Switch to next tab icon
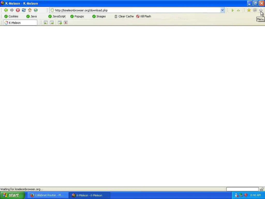 [52, 23]
